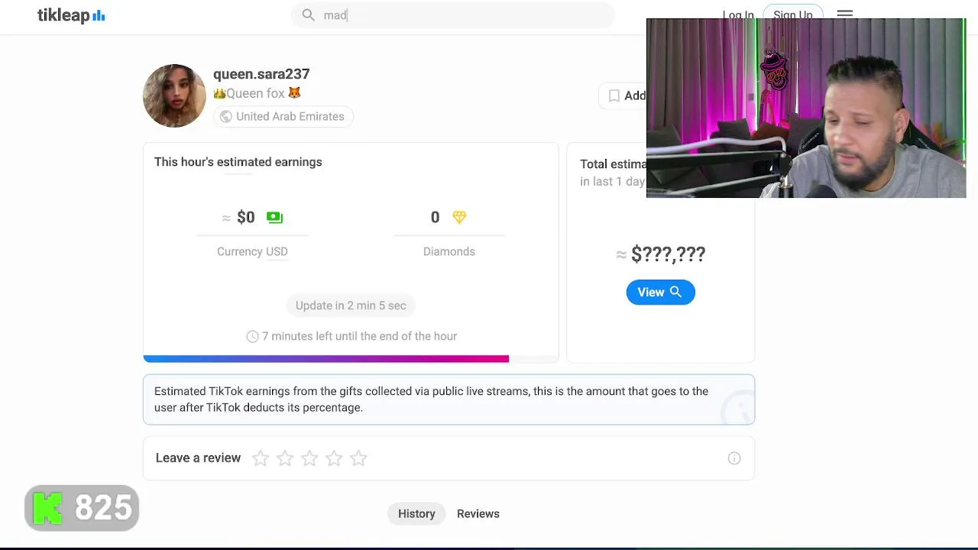Click the yellow diamond icon
Image resolution: width=978 pixels, height=550 pixels.
458,217
